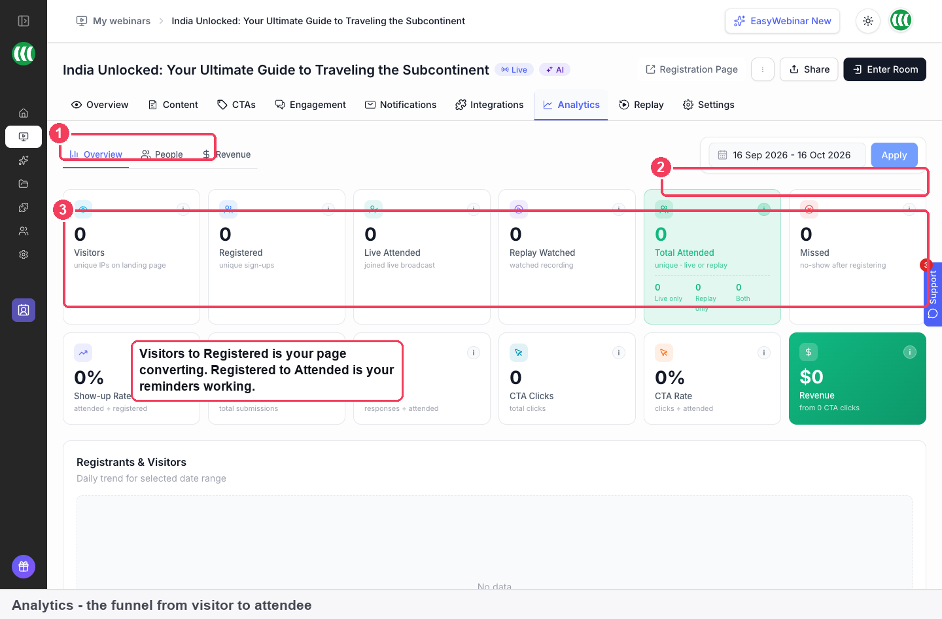Viewport: 942px width, 619px height.
Task: Click the purple contact card icon in the sidebar
Action: coord(24,310)
